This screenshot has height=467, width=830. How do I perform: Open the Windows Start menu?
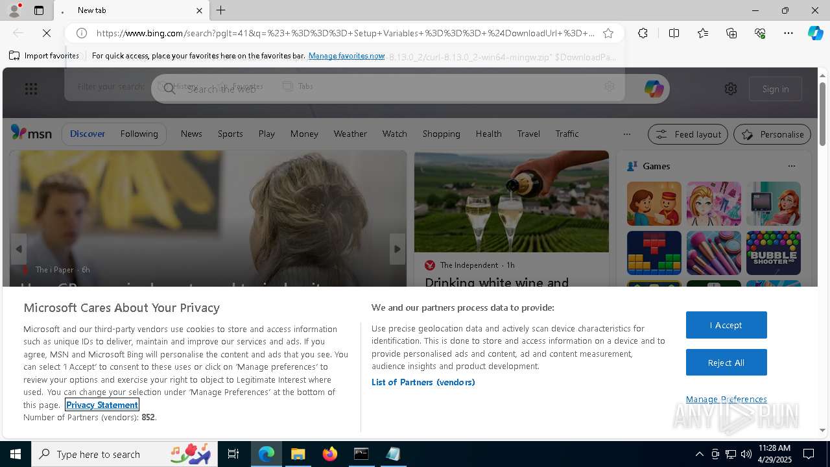16,454
